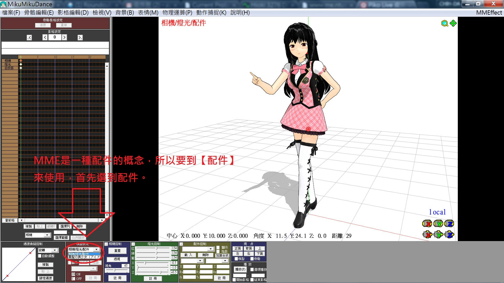Click the lower-row Z axis move icon
Screen dimensions: 504x283
click(449, 234)
